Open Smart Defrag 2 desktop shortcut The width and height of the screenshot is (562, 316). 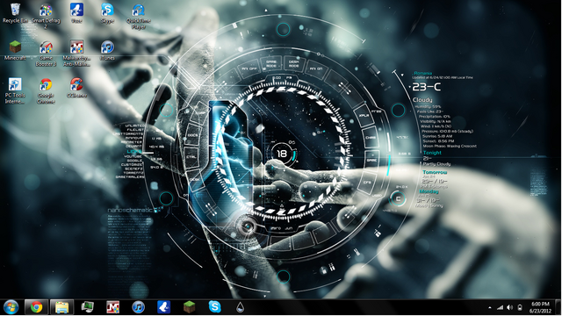click(x=46, y=16)
